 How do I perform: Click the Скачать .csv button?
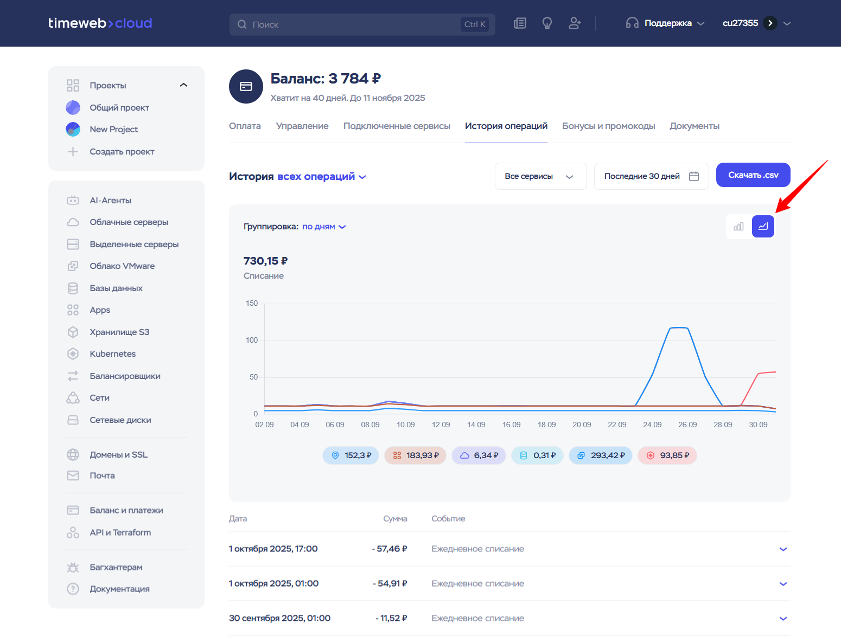(x=753, y=175)
